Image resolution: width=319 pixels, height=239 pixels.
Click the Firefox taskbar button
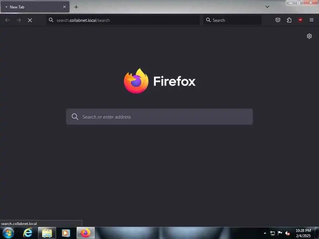(86, 233)
